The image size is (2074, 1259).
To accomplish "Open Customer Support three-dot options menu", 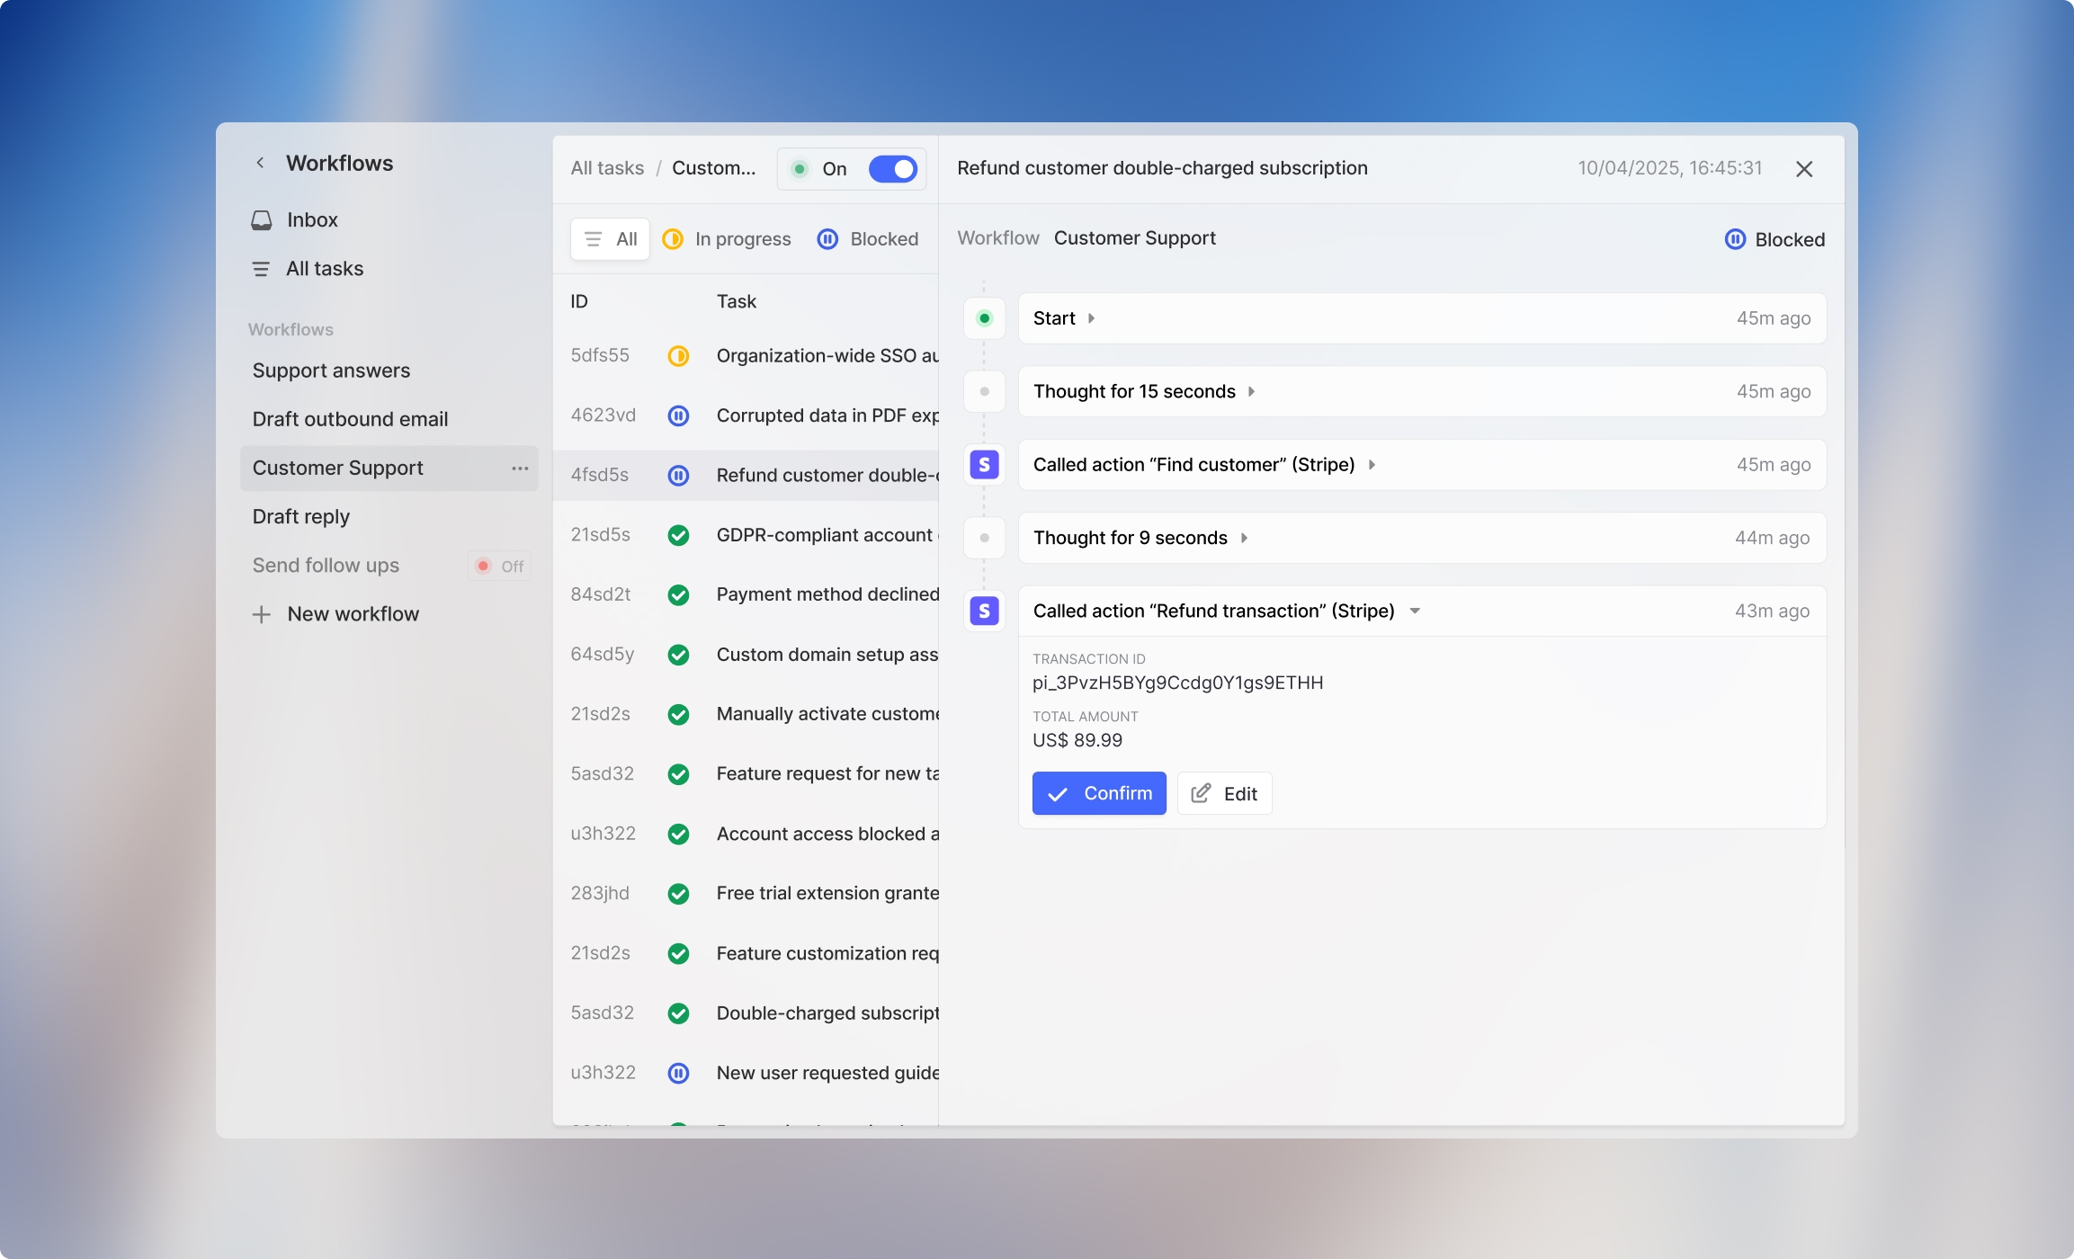I will (x=520, y=469).
